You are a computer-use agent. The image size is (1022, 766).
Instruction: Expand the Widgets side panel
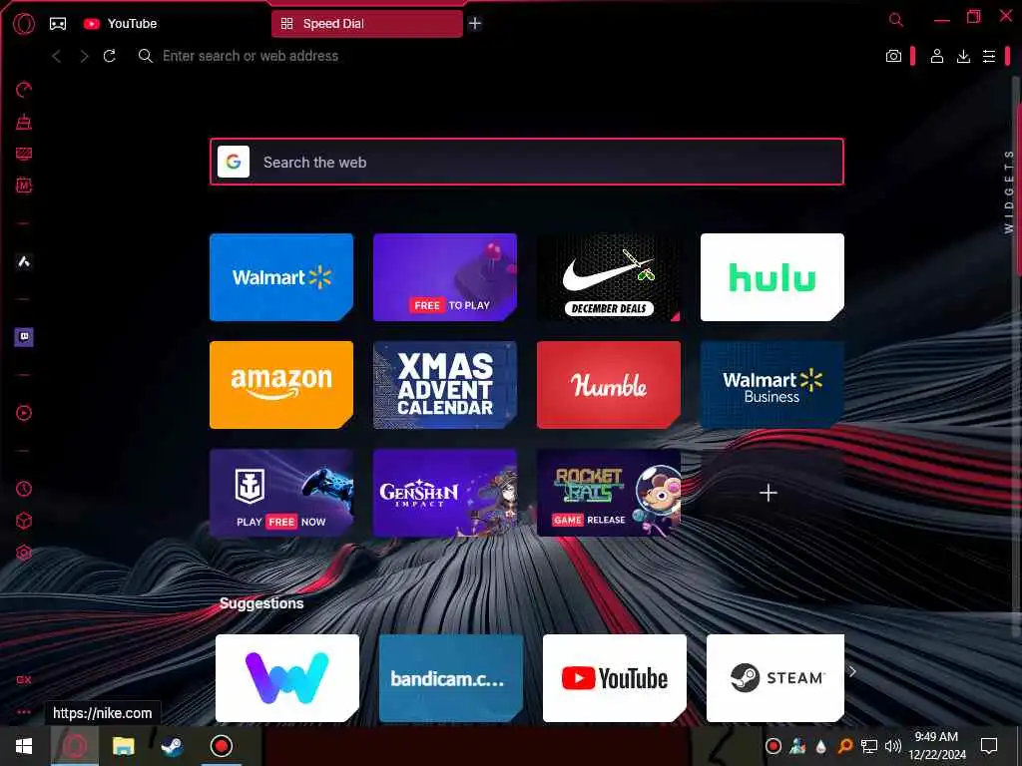coord(1008,191)
